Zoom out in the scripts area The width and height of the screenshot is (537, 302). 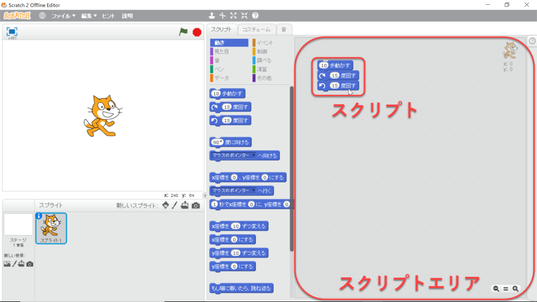click(x=496, y=289)
